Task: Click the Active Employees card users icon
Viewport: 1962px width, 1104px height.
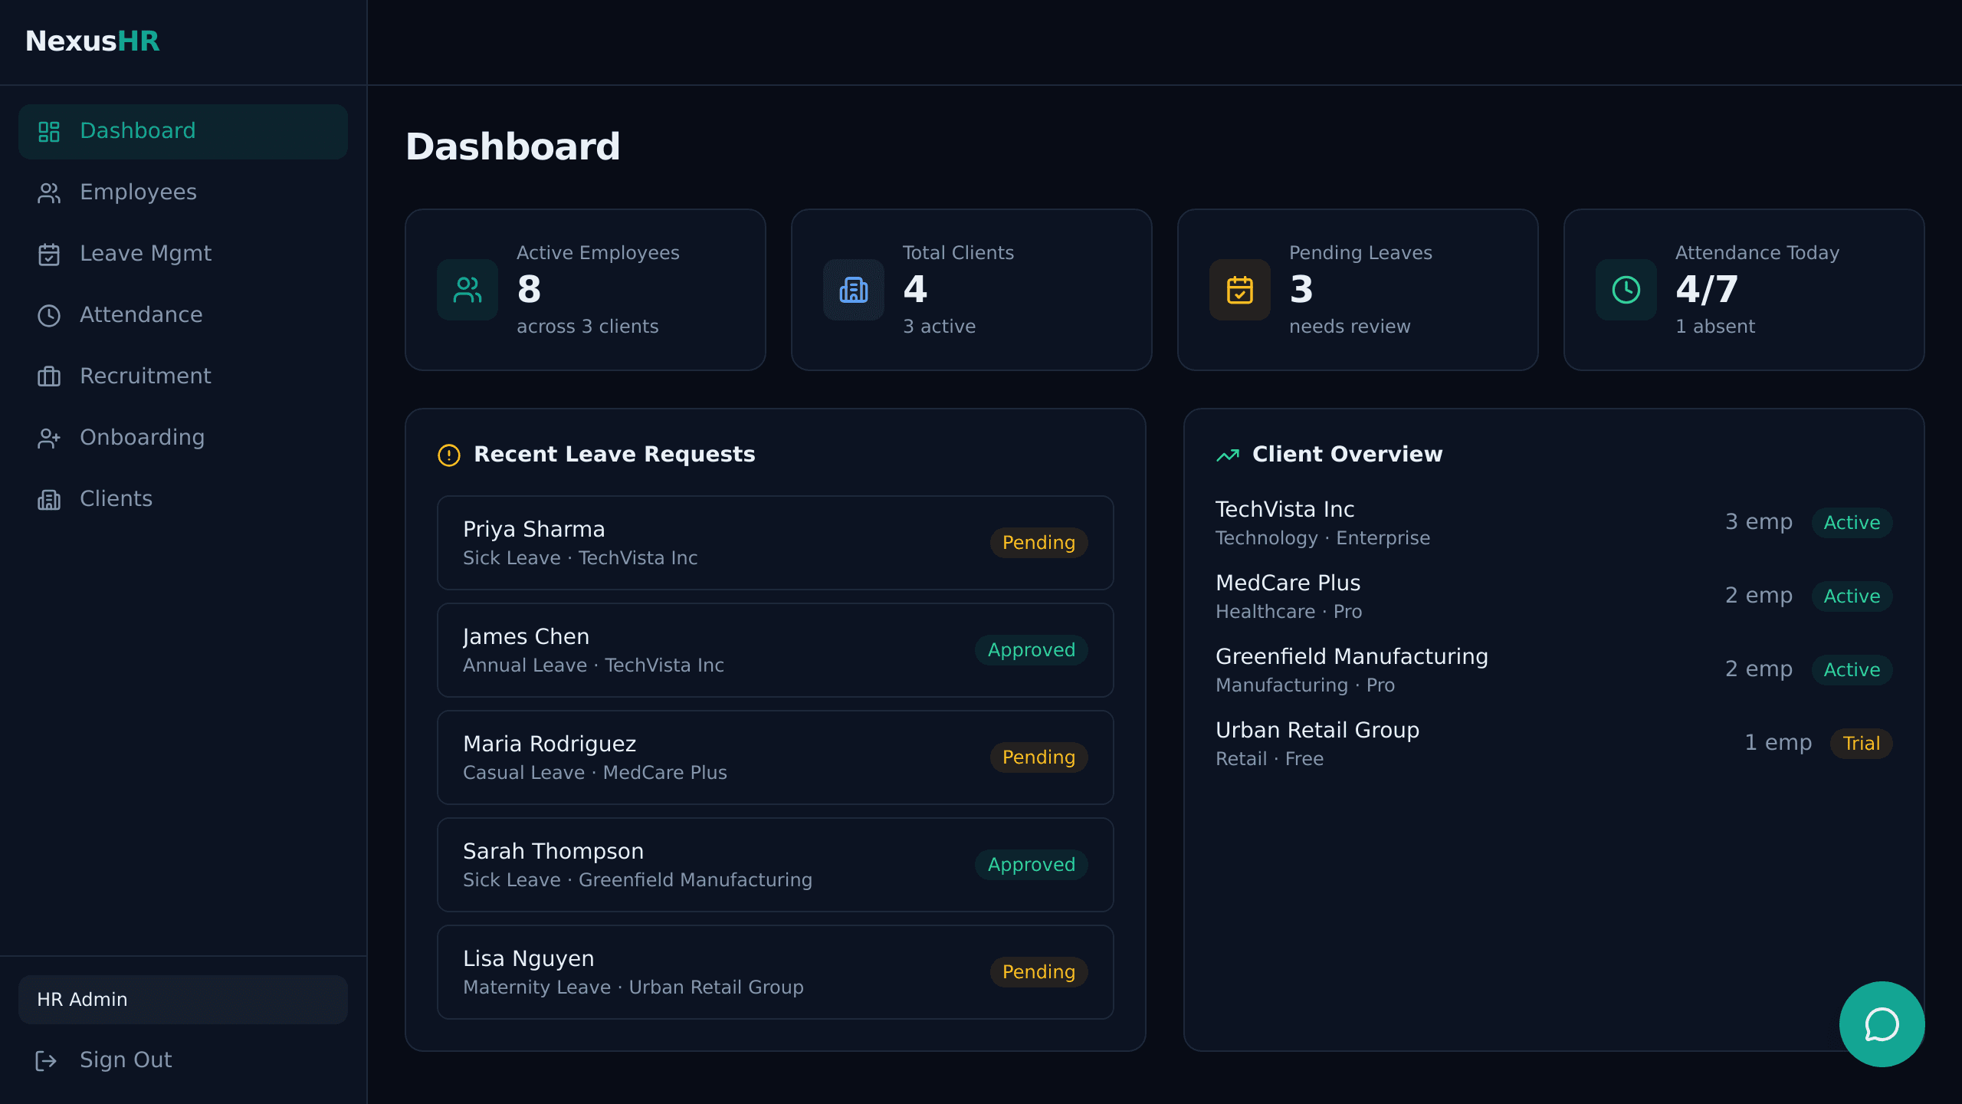Action: (x=468, y=290)
